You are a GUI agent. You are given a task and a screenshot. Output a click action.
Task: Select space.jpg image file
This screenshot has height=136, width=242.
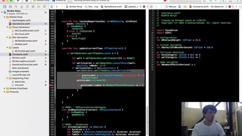20,82
